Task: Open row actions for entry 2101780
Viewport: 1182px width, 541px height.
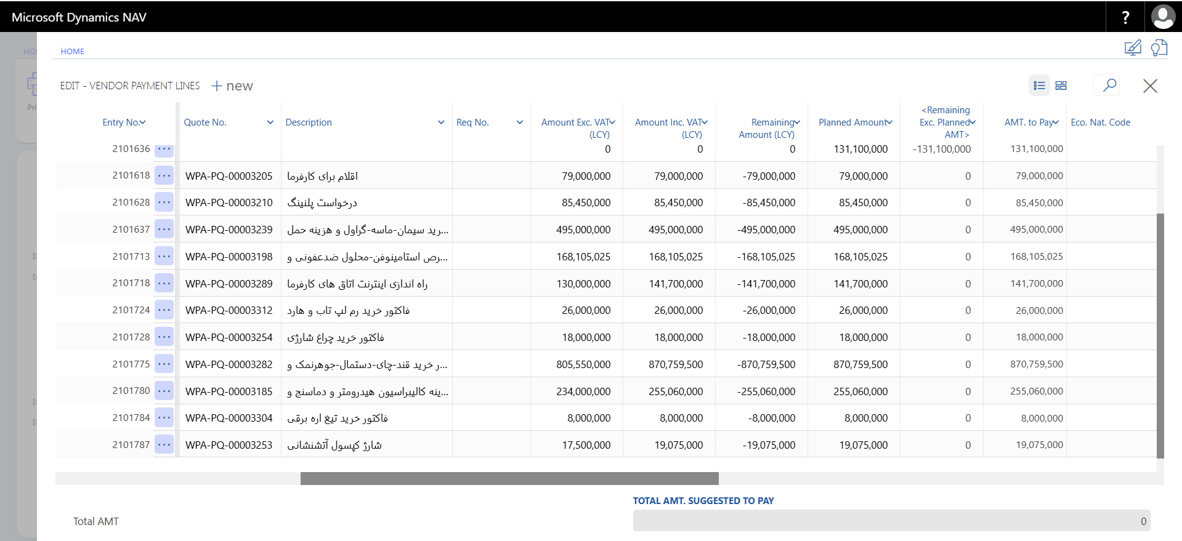Action: pyautogui.click(x=164, y=390)
